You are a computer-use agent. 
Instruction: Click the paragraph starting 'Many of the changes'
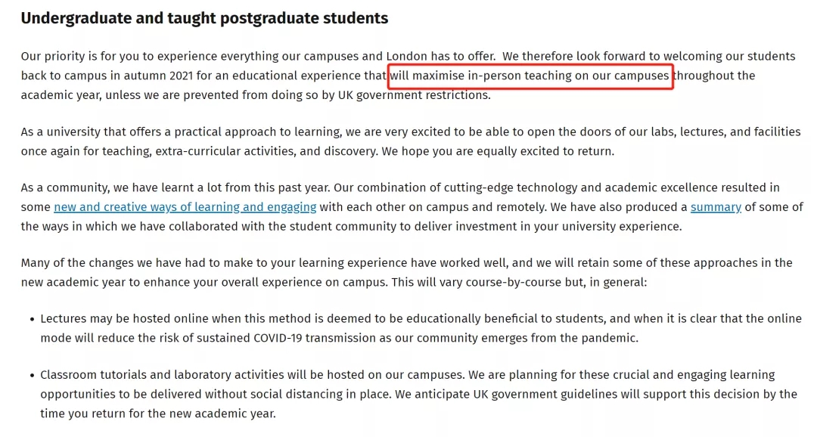406,272
